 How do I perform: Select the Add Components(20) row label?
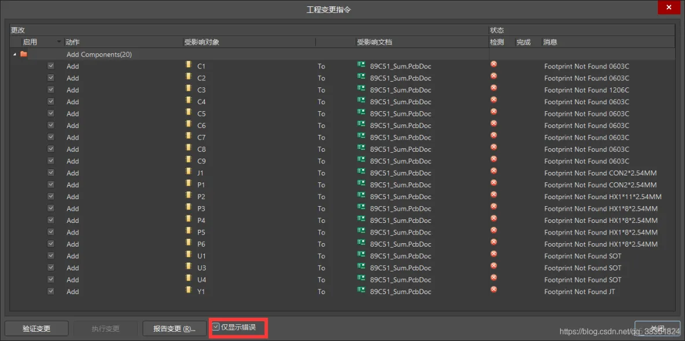coord(99,54)
